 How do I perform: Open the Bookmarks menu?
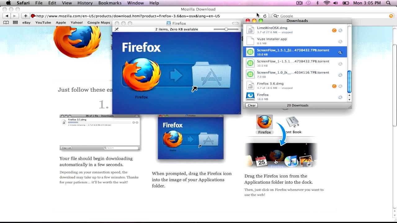110,3
